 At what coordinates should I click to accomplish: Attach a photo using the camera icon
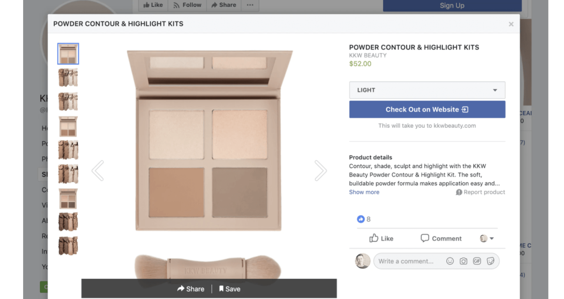coord(463,261)
